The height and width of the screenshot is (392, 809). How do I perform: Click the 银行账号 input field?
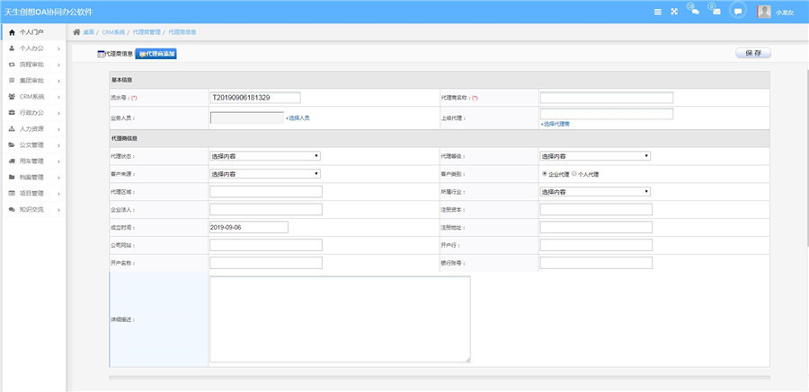pos(596,263)
